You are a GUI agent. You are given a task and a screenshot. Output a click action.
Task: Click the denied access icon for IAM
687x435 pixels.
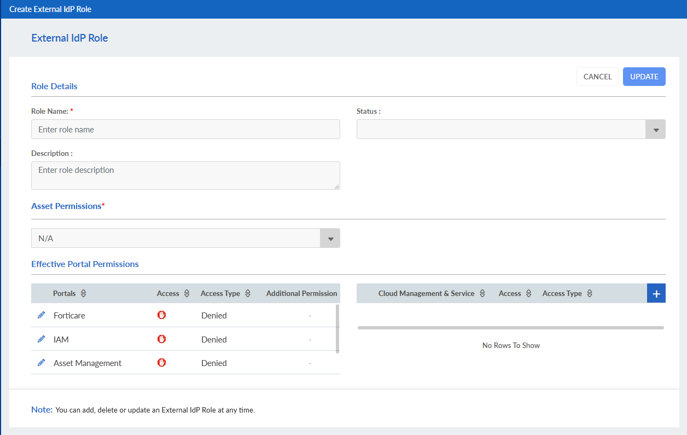(x=161, y=339)
